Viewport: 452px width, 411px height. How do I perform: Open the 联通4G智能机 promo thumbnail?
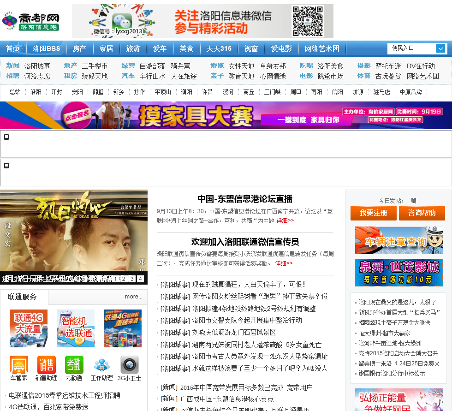coord(123,328)
